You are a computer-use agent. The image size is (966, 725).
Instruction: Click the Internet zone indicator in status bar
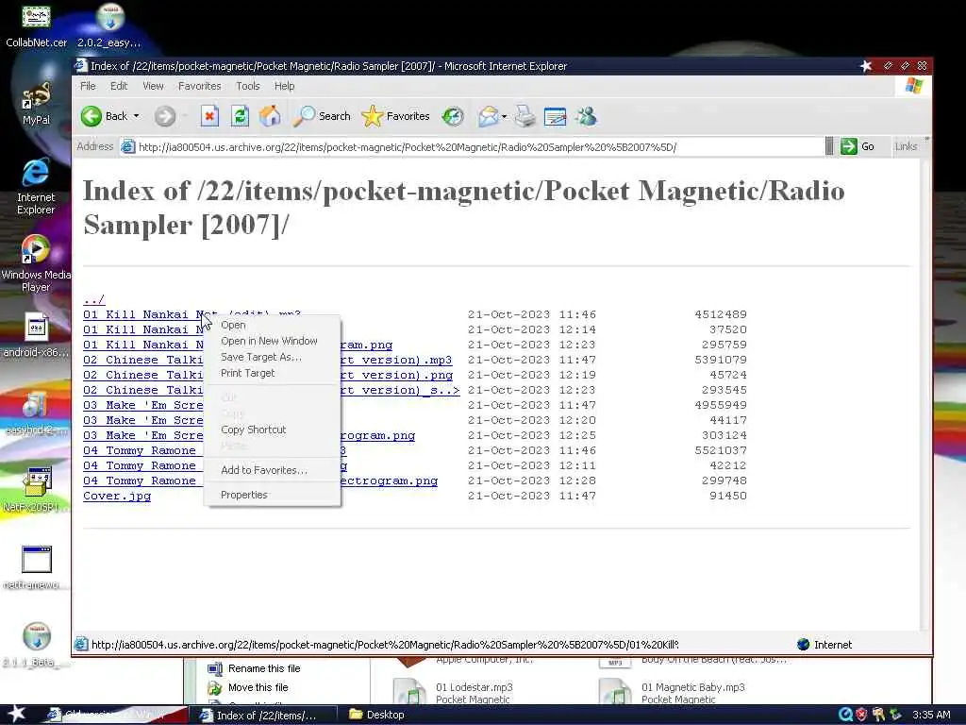[x=824, y=644]
